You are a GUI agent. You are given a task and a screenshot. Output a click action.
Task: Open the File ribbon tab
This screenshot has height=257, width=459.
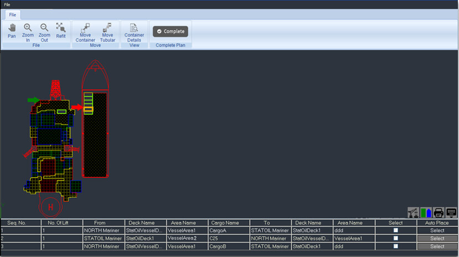coord(12,14)
